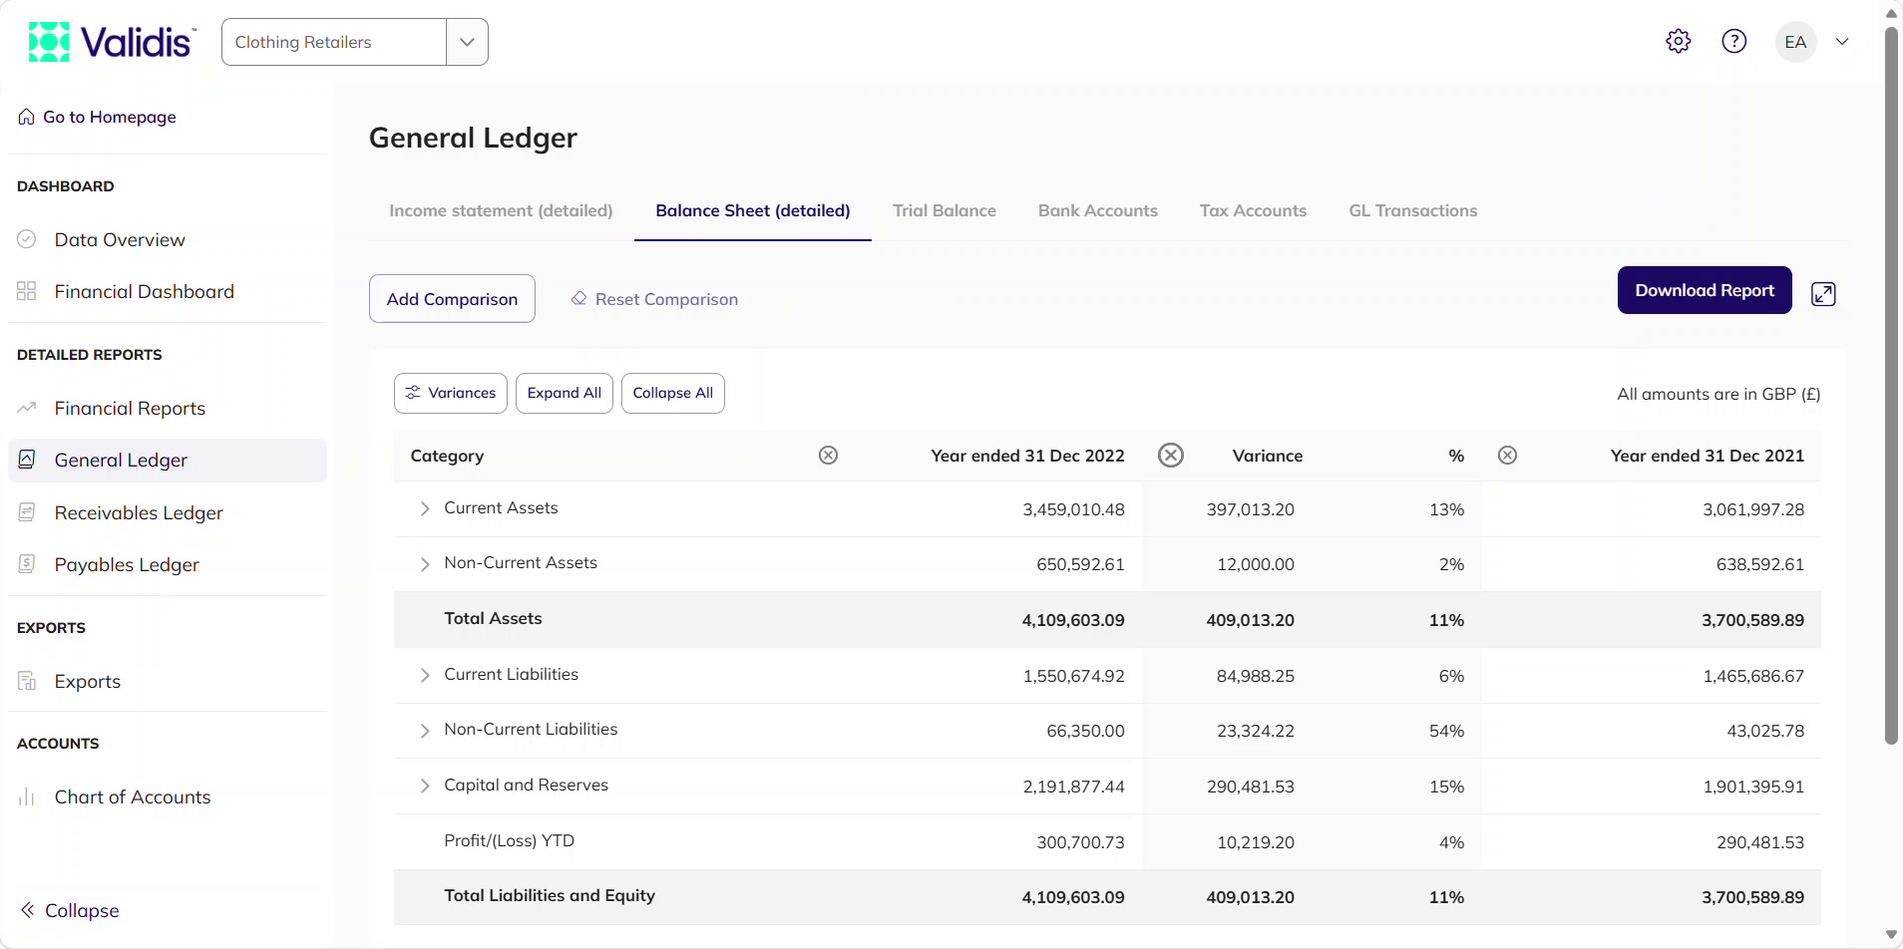Click the Financial Dashboard grid icon

[x=27, y=291]
